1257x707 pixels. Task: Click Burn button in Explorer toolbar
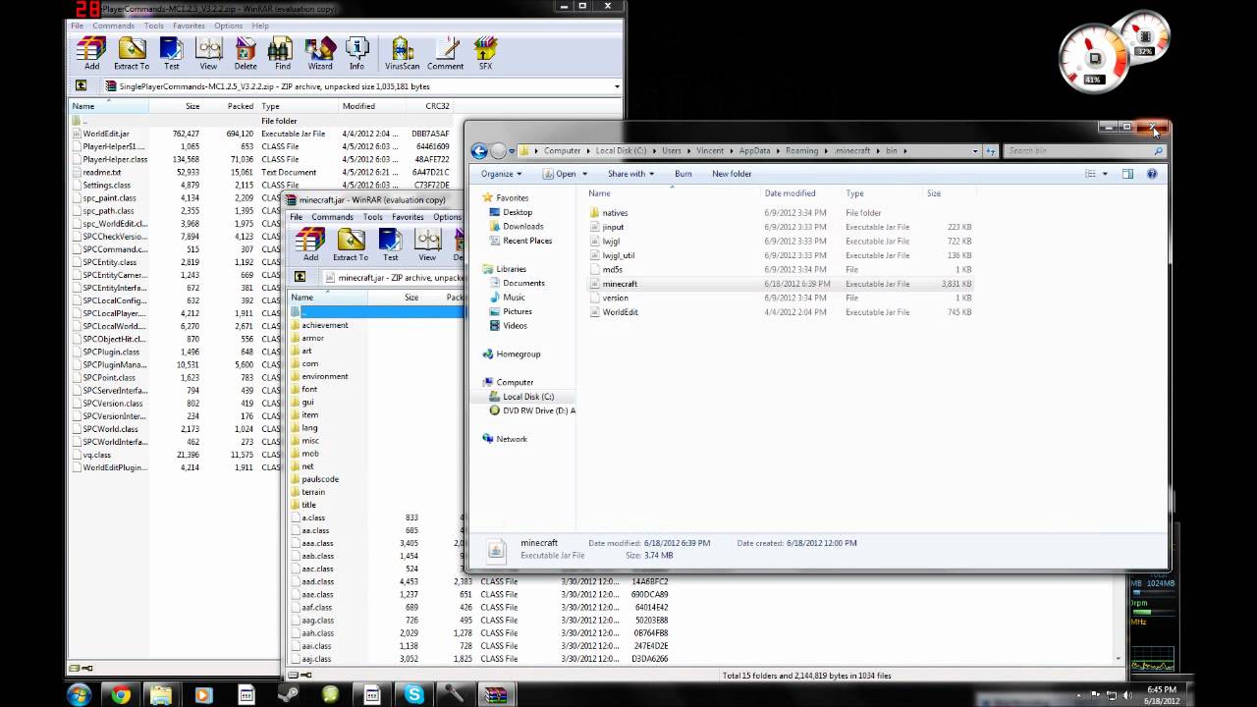coord(683,174)
